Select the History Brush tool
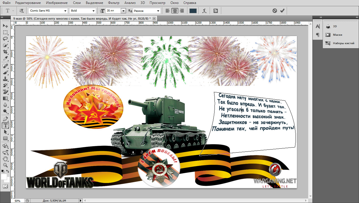The height and width of the screenshot is (203, 359). point(5,85)
